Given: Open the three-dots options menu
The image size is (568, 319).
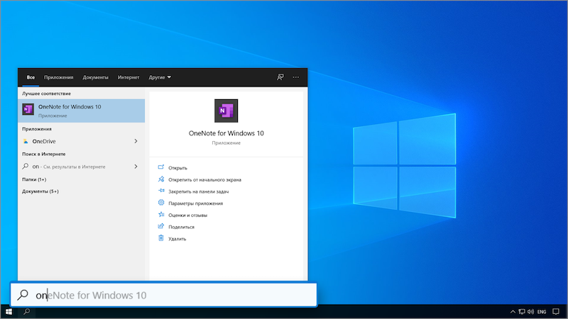Looking at the screenshot, I should (296, 77).
